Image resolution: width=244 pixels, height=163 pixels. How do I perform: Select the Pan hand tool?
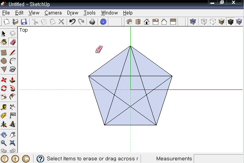coord(13,135)
